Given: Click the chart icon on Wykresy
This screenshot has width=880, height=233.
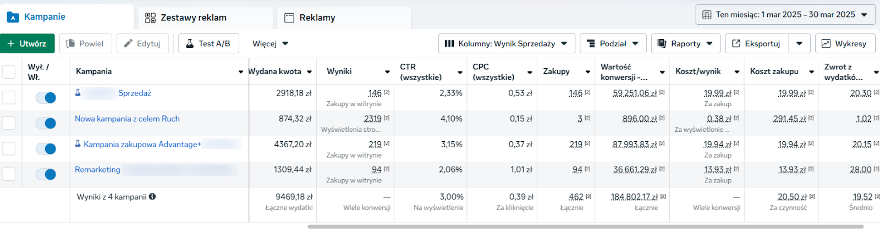Looking at the screenshot, I should click(826, 43).
